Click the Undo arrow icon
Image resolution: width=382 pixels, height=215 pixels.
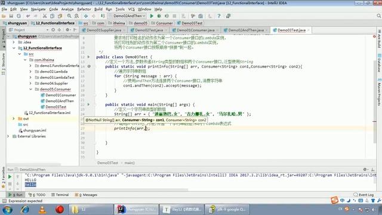point(28,16)
